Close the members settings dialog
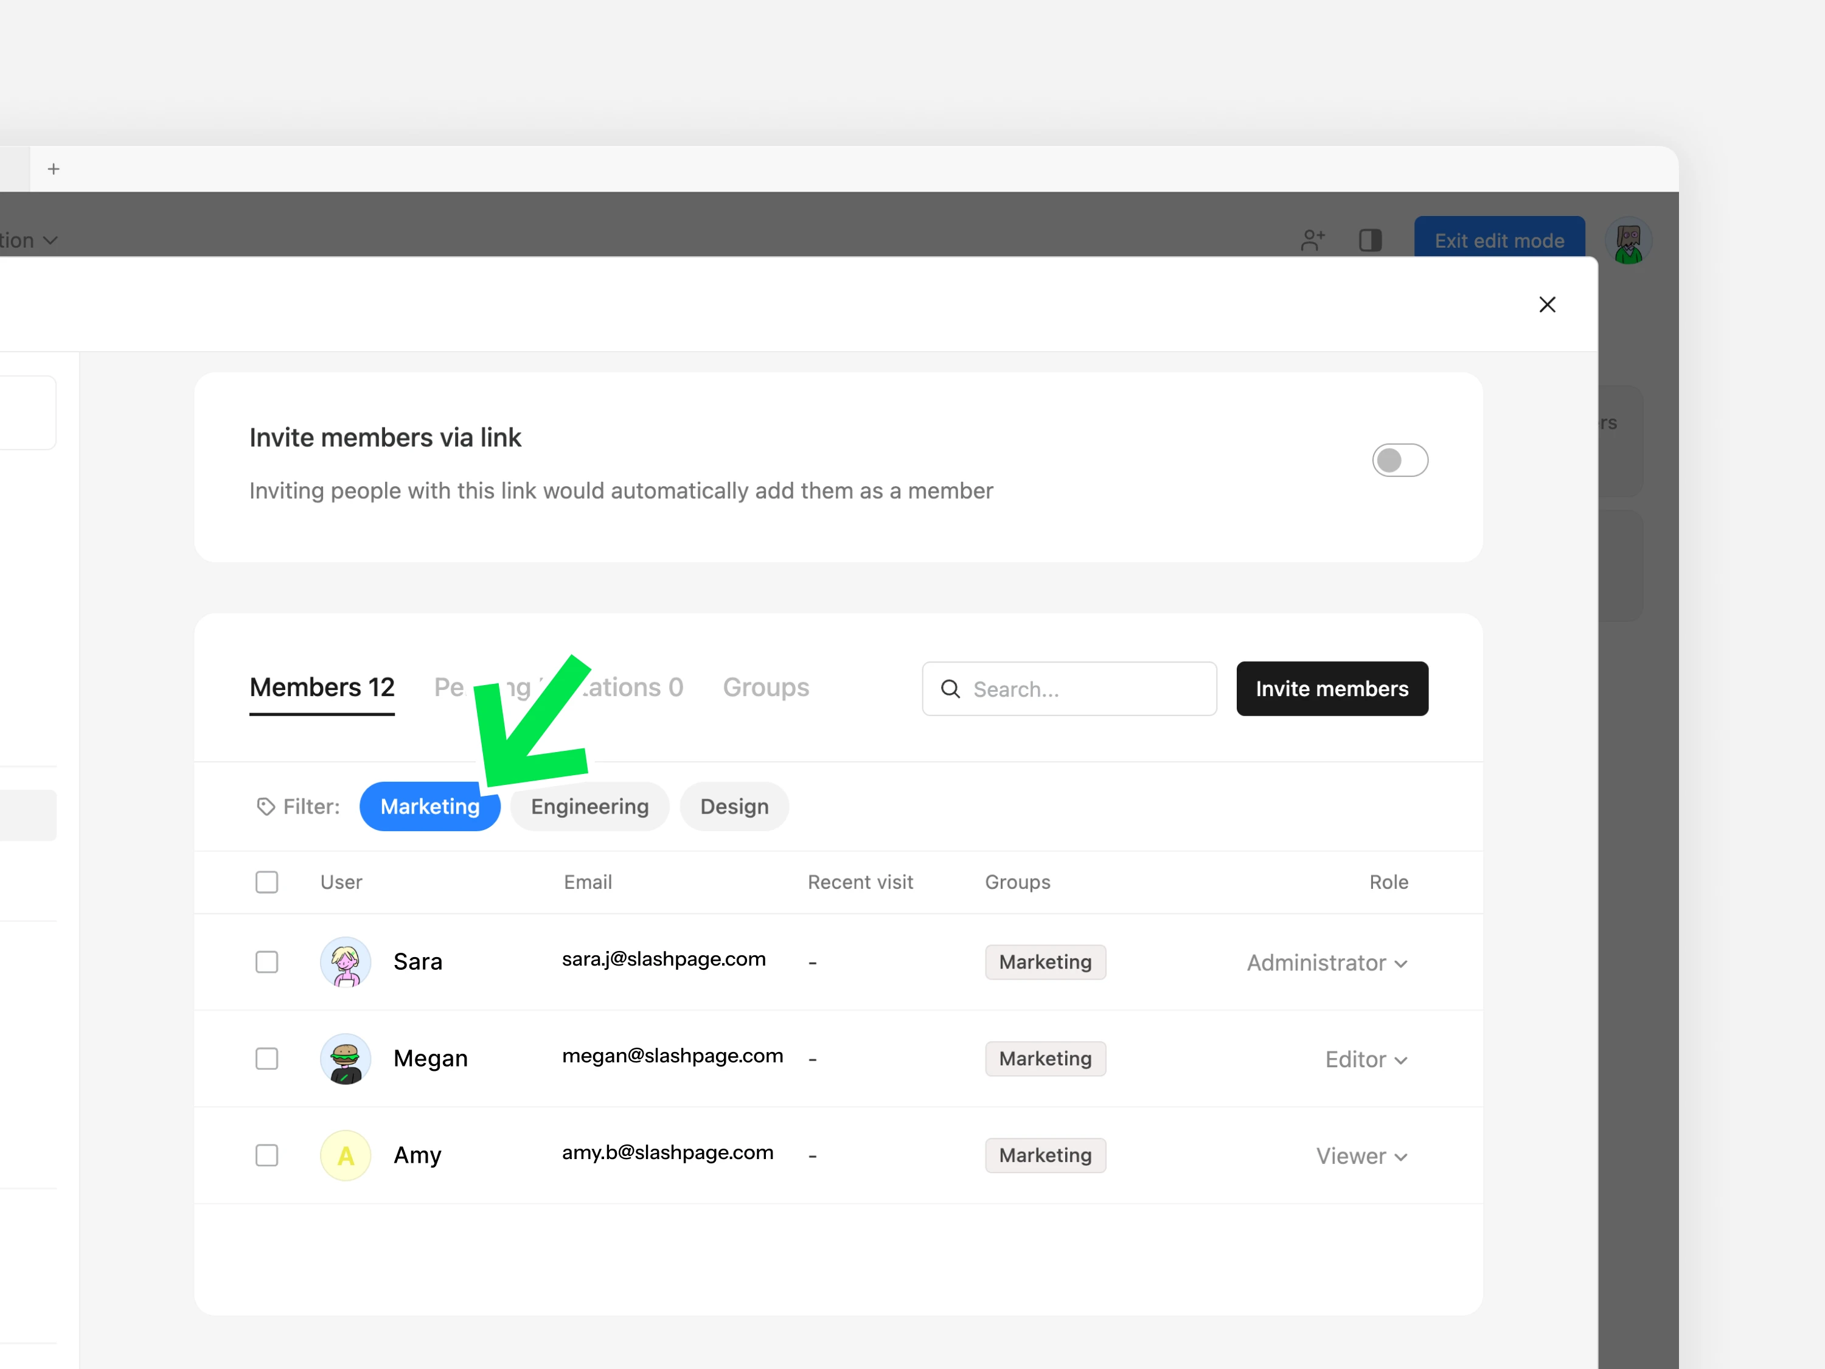The width and height of the screenshot is (1825, 1369). tap(1547, 304)
